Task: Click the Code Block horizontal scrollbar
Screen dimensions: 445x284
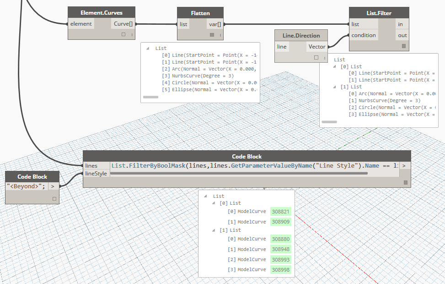Action: 239,174
